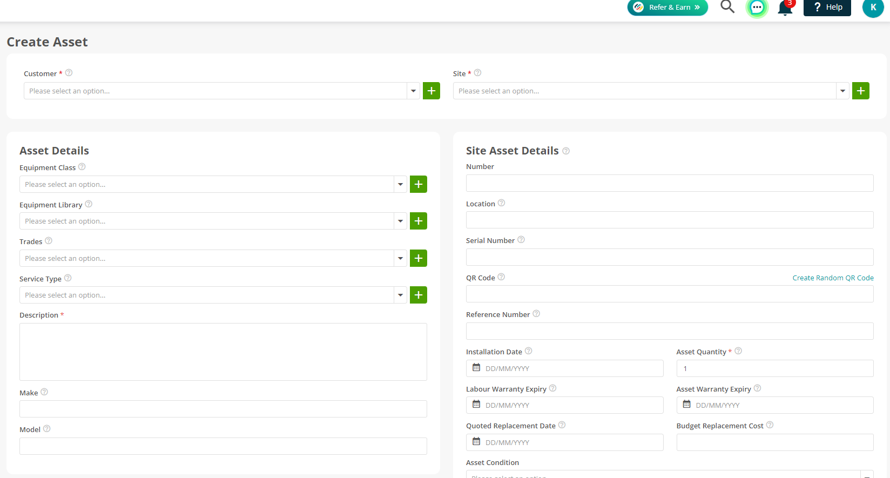Open the chat bubble icon
Image resolution: width=890 pixels, height=478 pixels.
757,8
